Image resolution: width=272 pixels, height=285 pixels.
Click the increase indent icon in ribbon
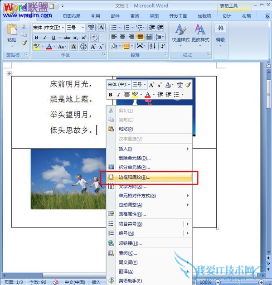[x=160, y=28]
